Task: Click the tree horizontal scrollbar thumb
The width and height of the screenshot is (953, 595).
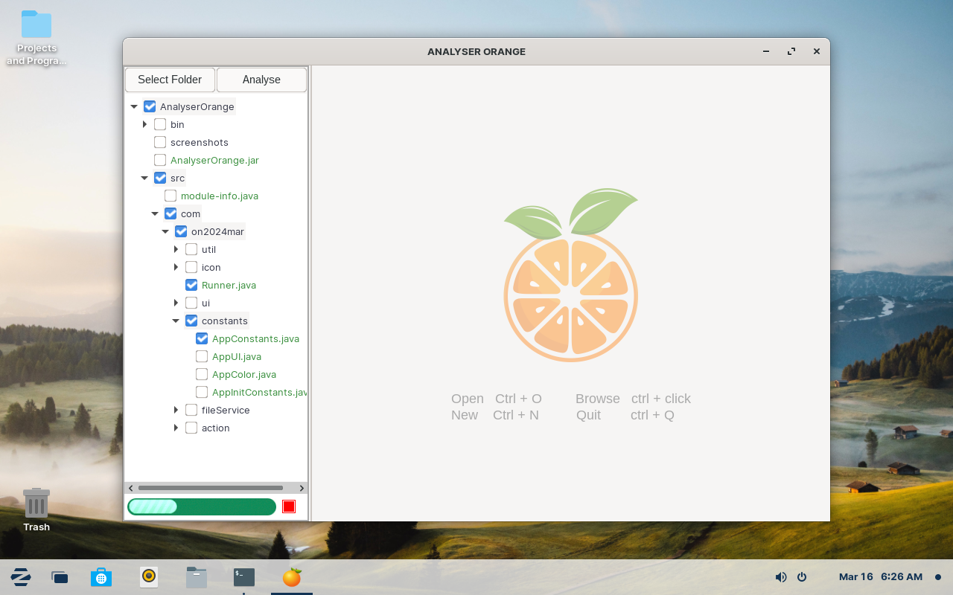Action: (x=211, y=488)
